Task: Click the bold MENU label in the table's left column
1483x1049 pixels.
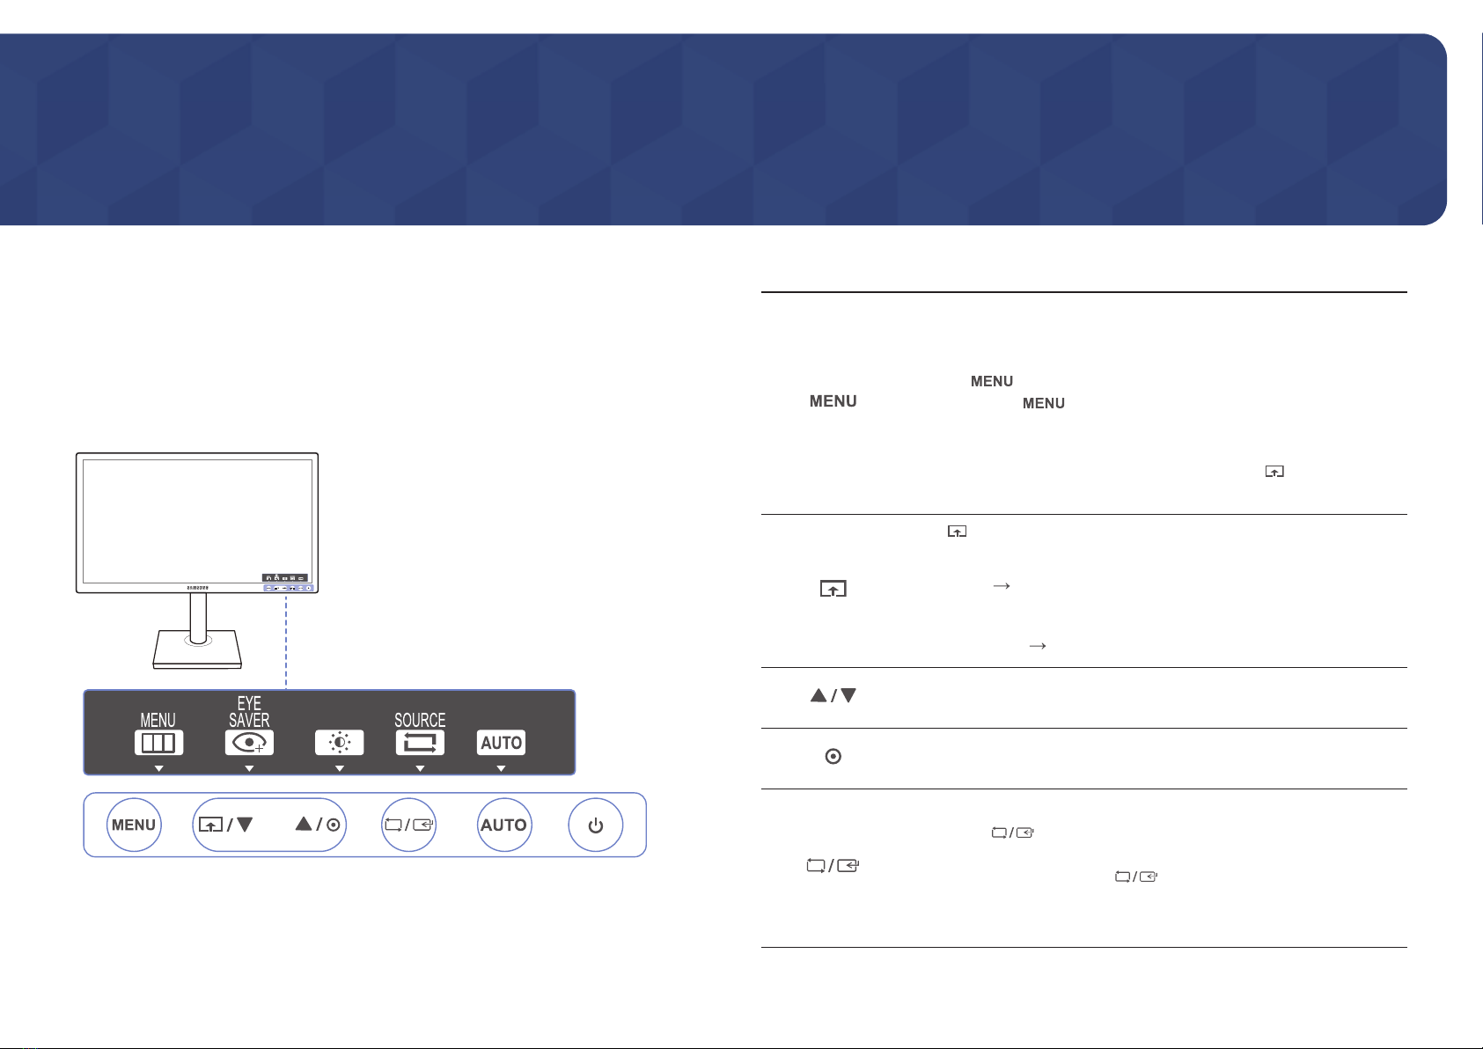Action: coord(833,401)
